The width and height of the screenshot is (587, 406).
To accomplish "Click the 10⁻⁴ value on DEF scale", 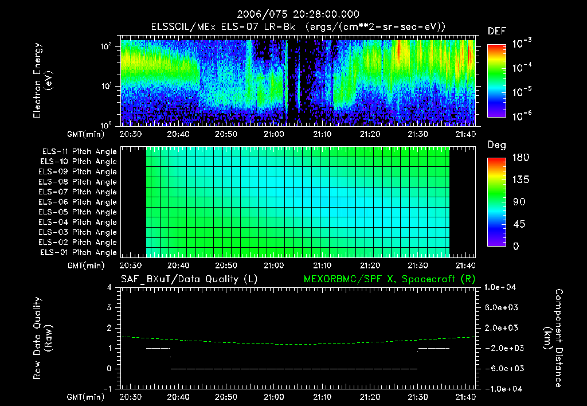I will pyautogui.click(x=522, y=68).
